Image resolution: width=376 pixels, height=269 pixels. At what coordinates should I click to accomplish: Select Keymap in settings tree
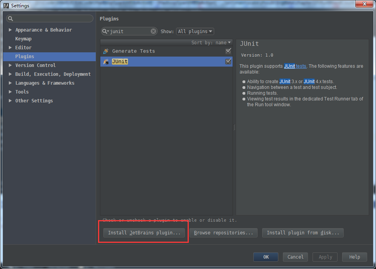click(x=23, y=39)
